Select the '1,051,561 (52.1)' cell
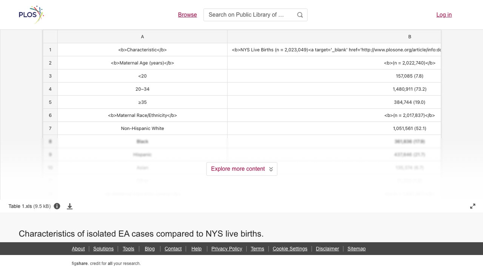The width and height of the screenshot is (483, 272). [334, 128]
